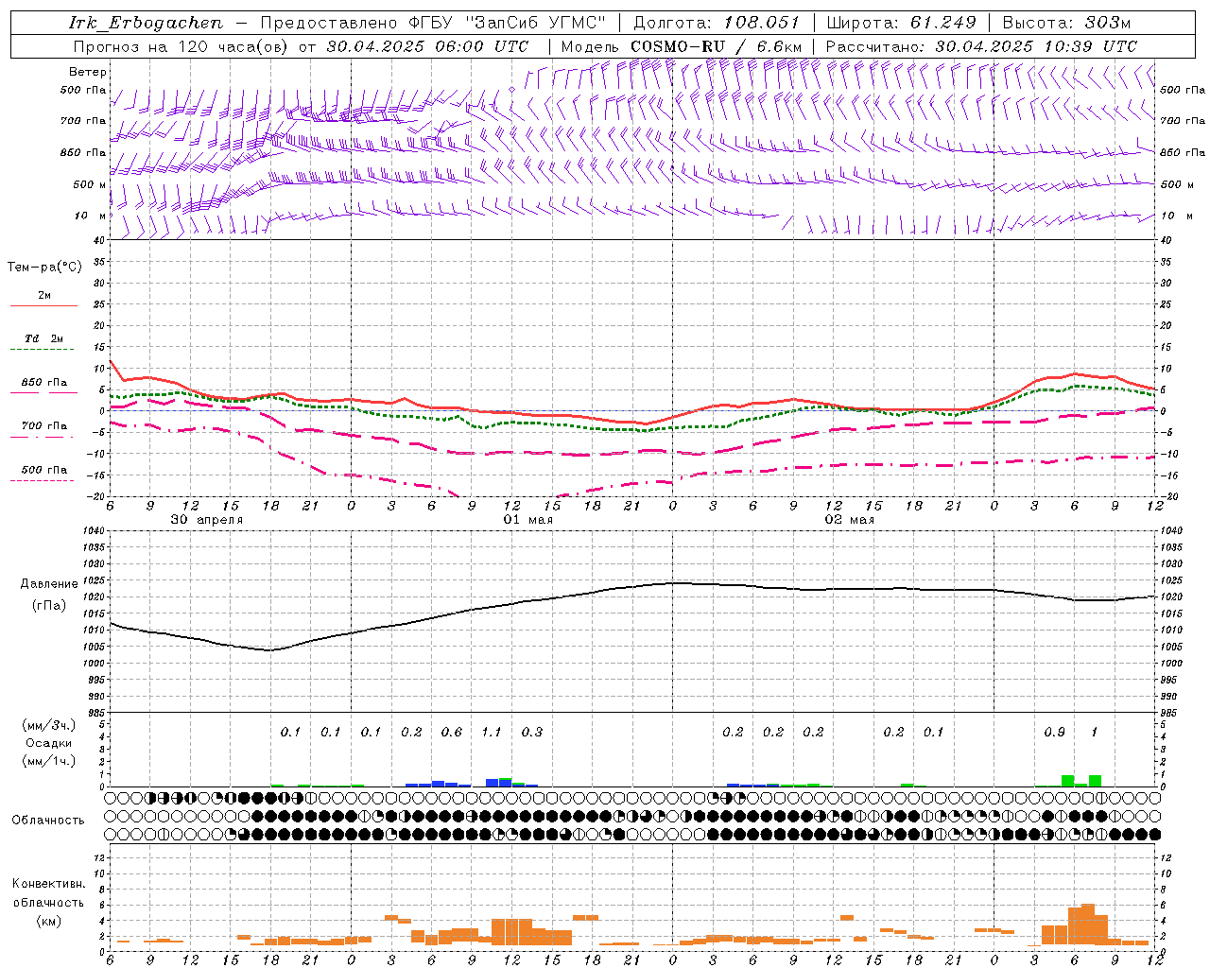Click the latitude value 'Широта: 61.249'
Screen dimensions: 1210x968
coord(901,23)
